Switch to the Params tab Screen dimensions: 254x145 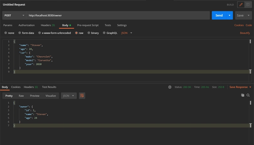coord(8,25)
